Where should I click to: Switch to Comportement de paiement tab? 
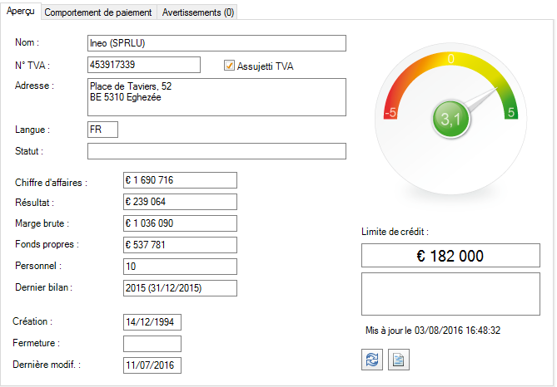click(97, 12)
